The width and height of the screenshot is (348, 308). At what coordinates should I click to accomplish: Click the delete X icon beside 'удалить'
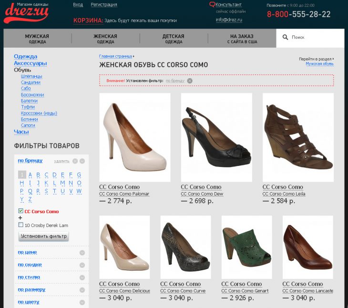[x=75, y=161]
